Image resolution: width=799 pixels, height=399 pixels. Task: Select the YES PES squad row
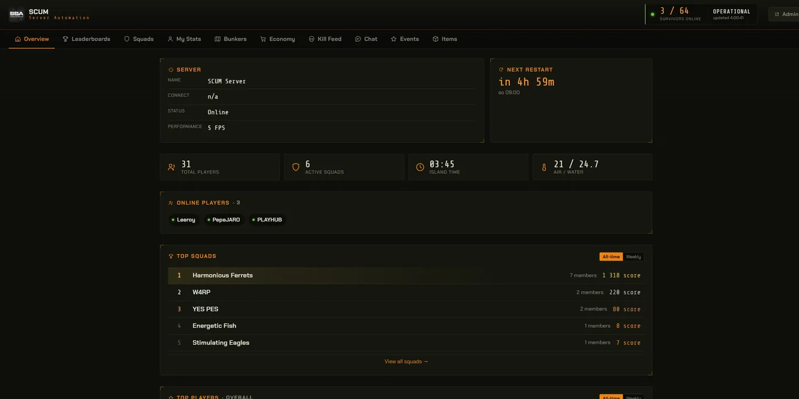pos(406,309)
